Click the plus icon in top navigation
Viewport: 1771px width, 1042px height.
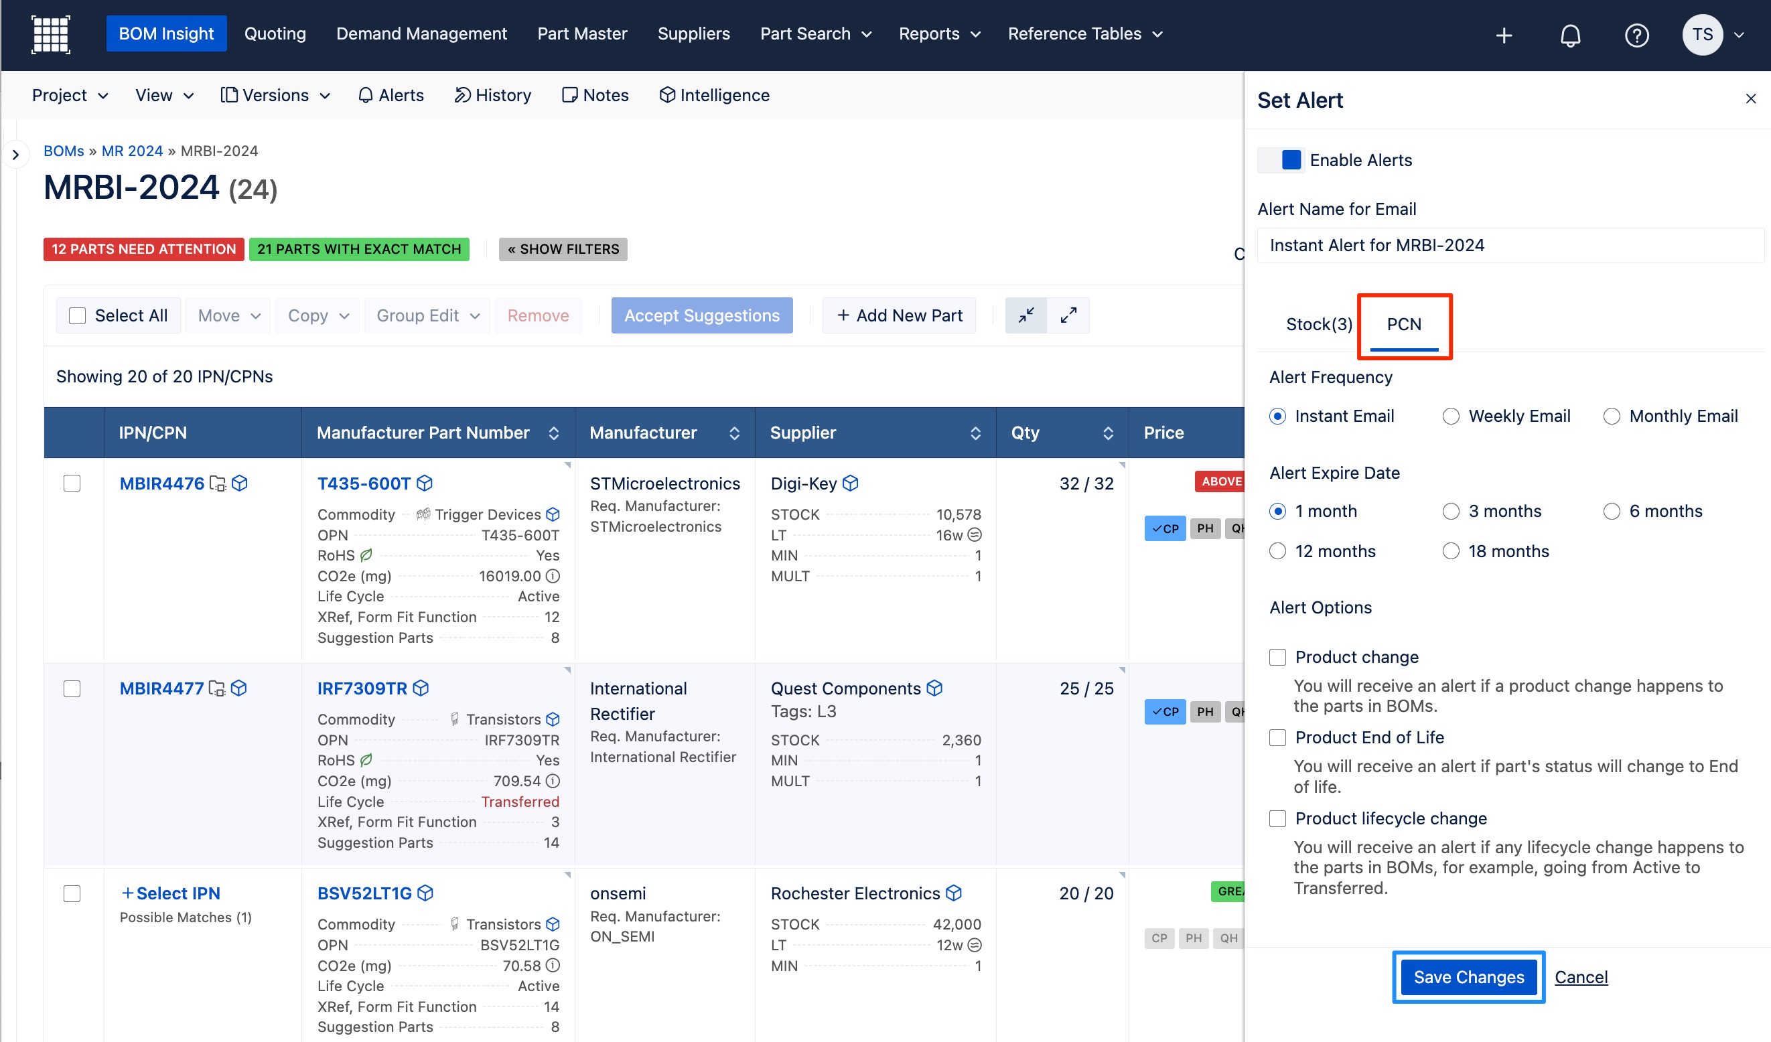[1504, 34]
